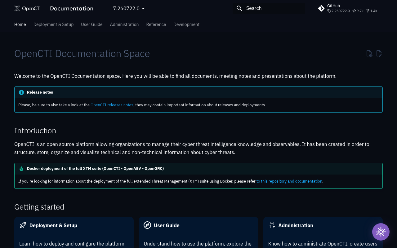Click the view page source icon

369,54
